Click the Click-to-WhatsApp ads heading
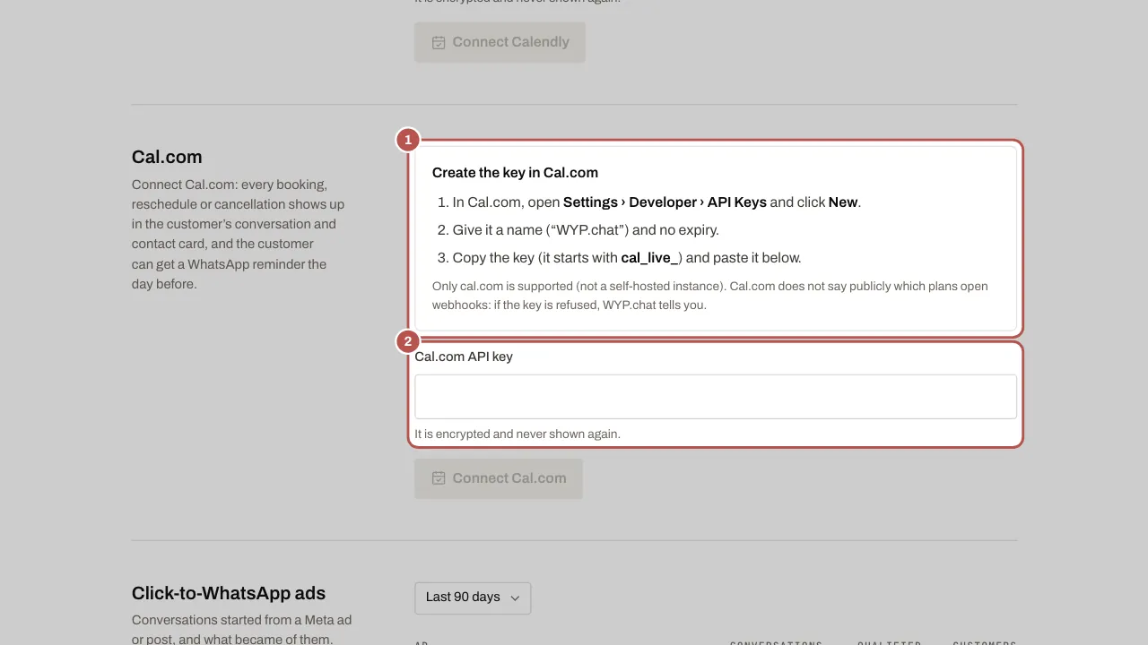1148x645 pixels. tap(229, 593)
